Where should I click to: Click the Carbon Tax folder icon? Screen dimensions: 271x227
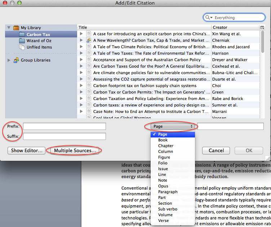22,34
